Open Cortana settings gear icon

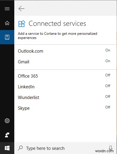[7, 121]
